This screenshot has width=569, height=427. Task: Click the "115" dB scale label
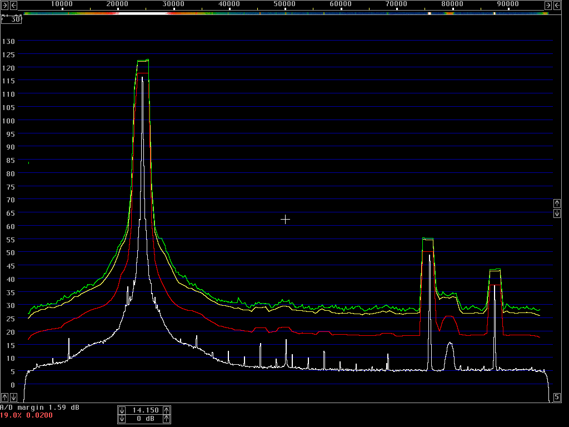[x=8, y=81]
